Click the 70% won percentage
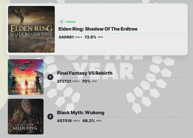Screen dimensions: 193x138 pyautogui.click(x=86, y=81)
